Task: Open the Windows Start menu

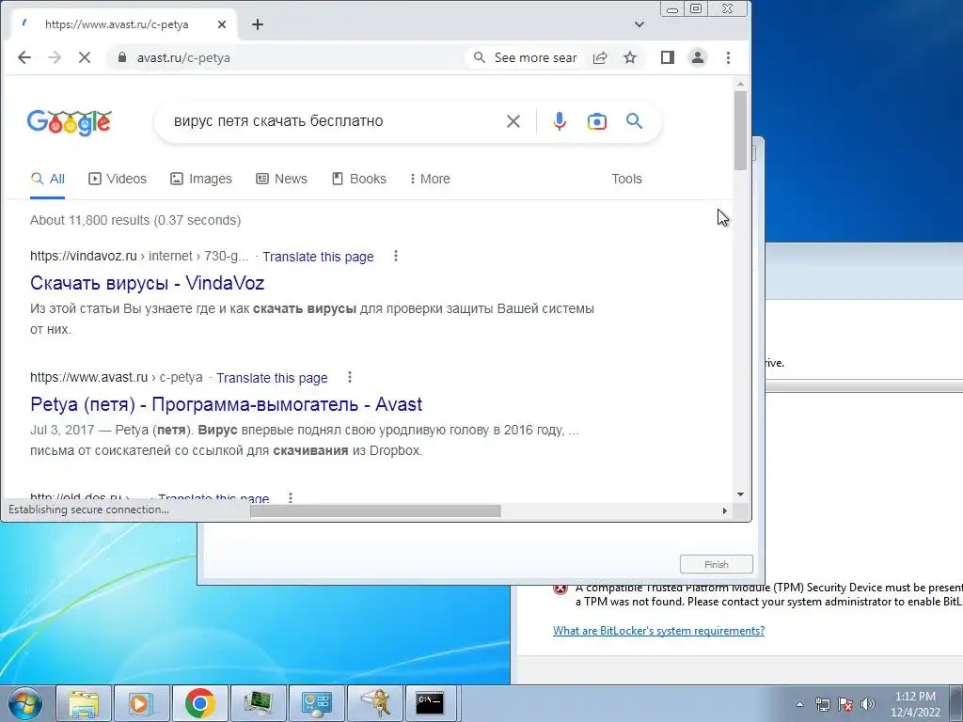Action: click(x=24, y=703)
